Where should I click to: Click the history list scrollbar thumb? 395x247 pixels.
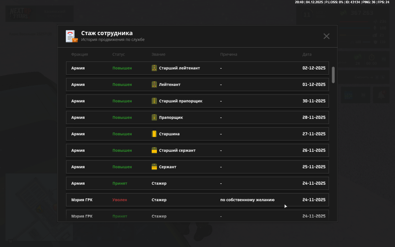[x=333, y=75]
